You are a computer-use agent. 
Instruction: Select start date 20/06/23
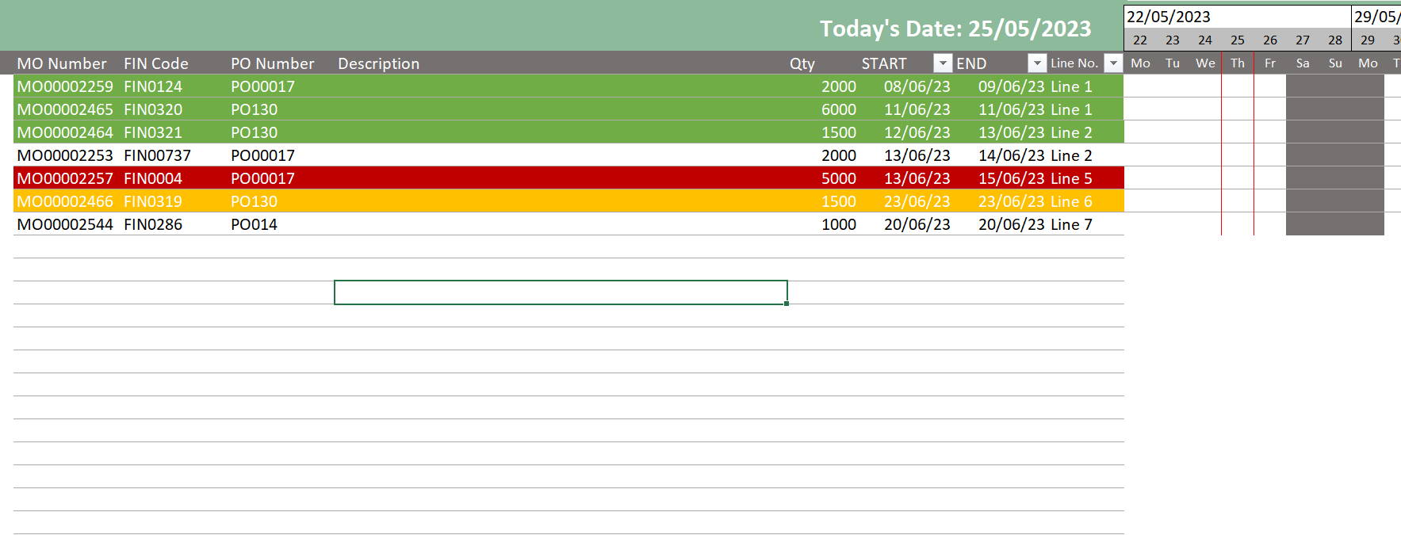pos(917,224)
